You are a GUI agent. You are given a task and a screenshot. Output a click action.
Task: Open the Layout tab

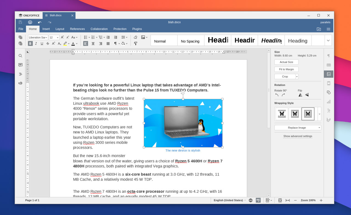pyautogui.click(x=60, y=29)
